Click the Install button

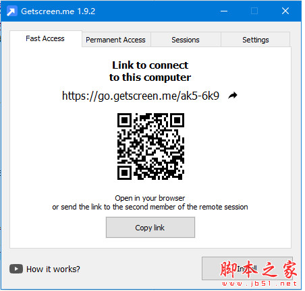click(247, 268)
